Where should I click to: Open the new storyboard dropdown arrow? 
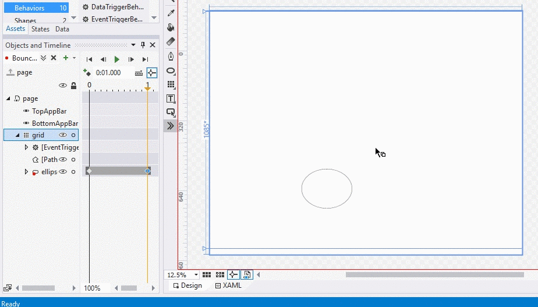[74, 58]
